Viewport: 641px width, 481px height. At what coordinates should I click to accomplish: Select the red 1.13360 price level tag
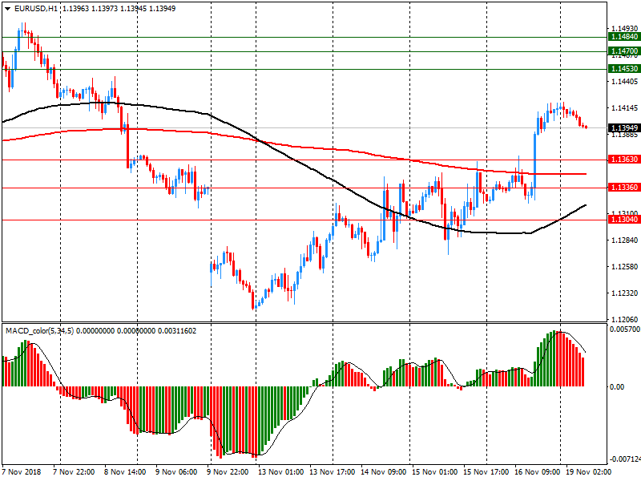[624, 188]
